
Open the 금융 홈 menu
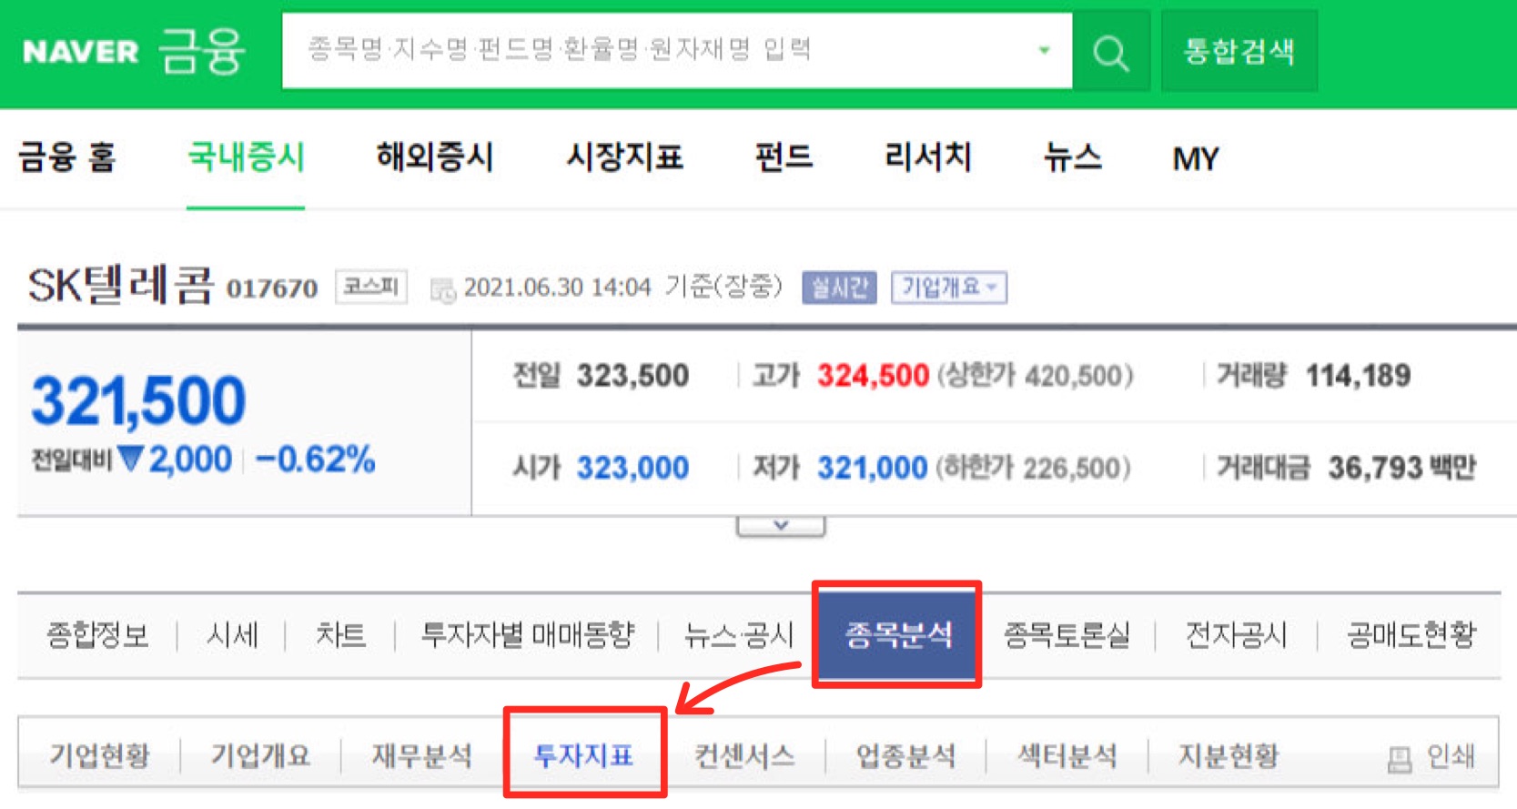67,158
